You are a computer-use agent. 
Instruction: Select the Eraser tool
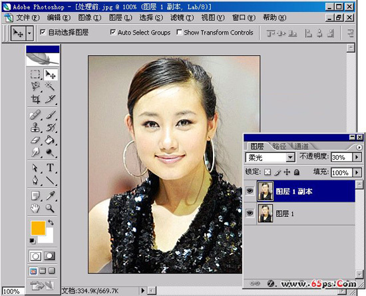[35, 140]
